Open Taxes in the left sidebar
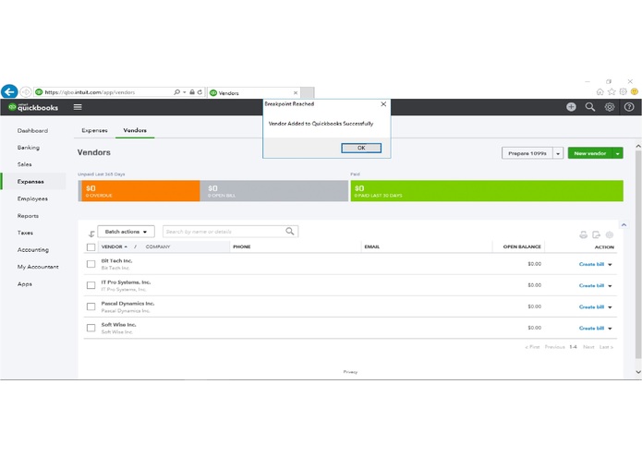This screenshot has height=456, width=642. click(25, 233)
